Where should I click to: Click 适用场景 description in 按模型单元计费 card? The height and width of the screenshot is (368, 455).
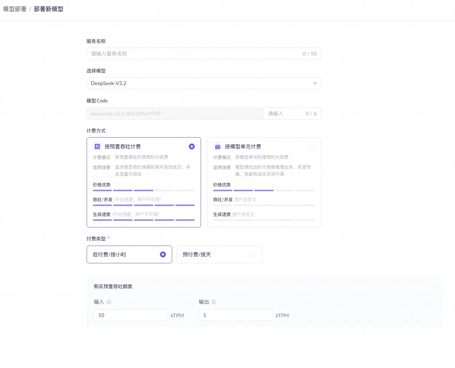273,171
